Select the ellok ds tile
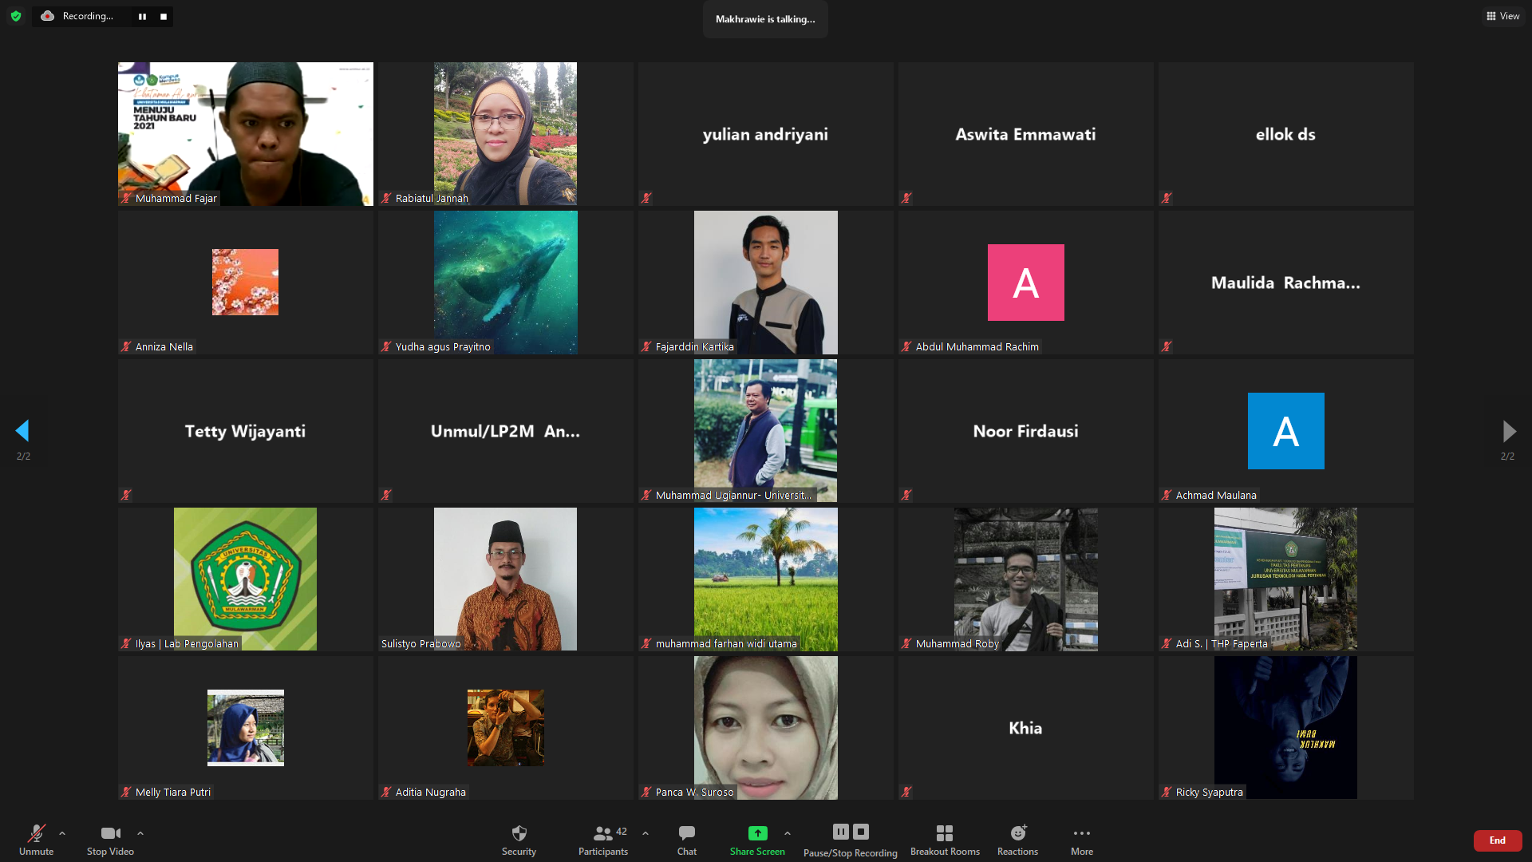This screenshot has height=862, width=1532. coord(1286,134)
